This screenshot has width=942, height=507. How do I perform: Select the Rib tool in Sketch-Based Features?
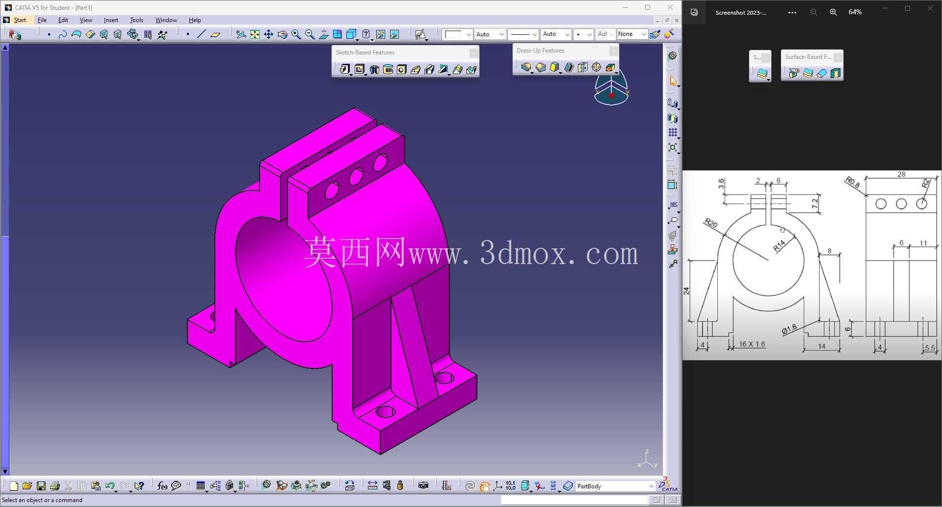point(416,69)
